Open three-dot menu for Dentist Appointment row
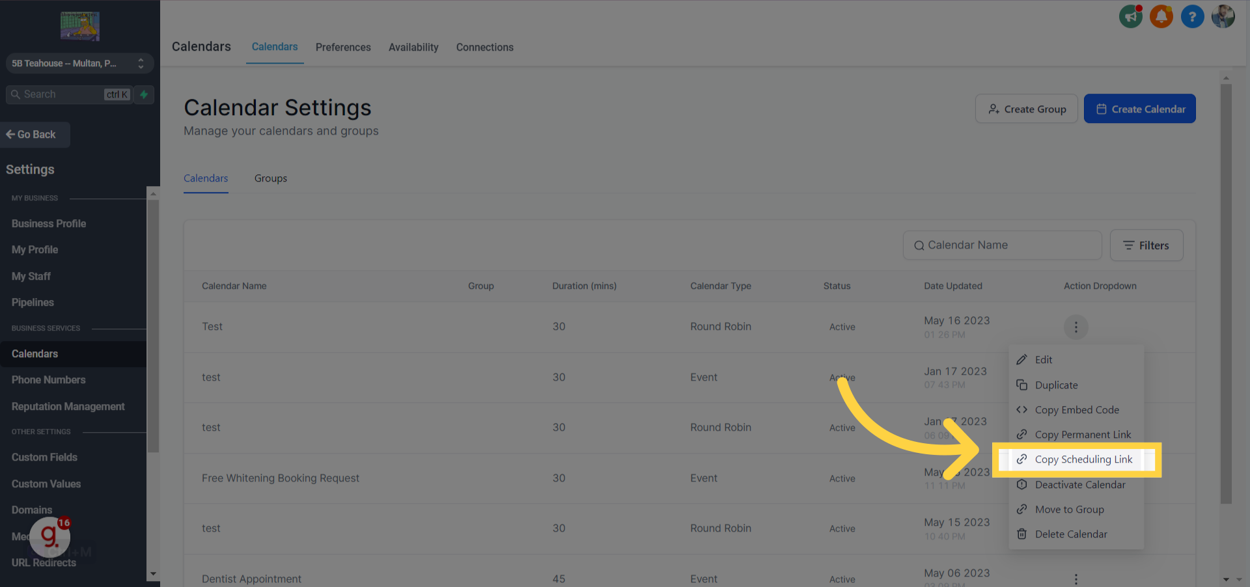Screen dimensions: 1250x587 pyautogui.click(x=1076, y=579)
